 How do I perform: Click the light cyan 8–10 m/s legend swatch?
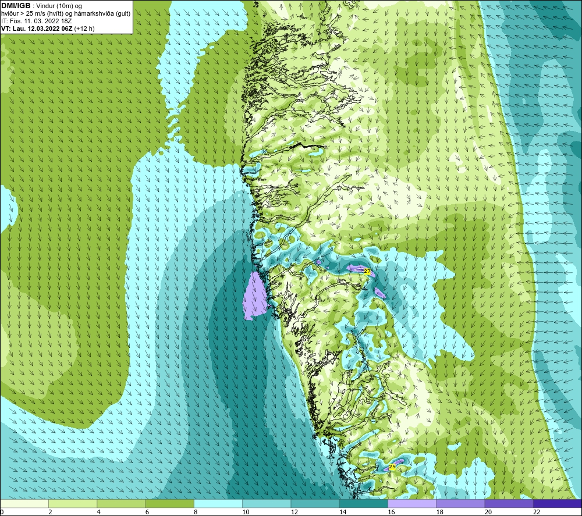218,504
